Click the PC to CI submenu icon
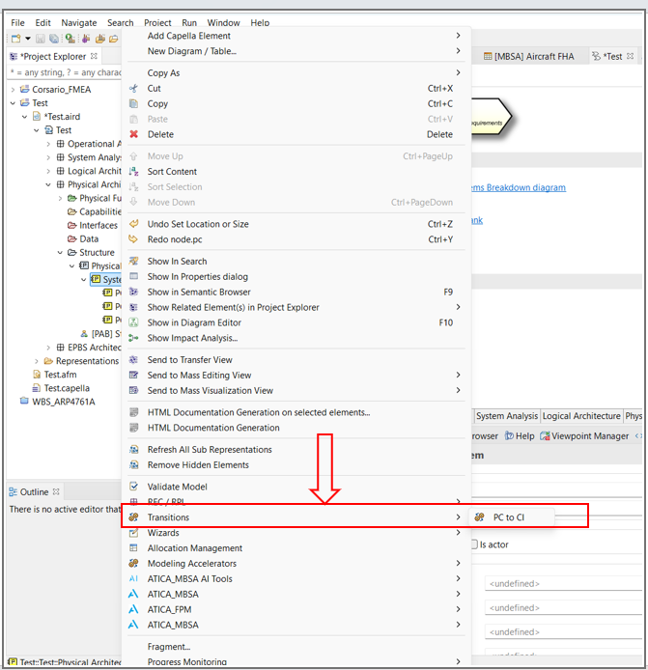 click(x=479, y=517)
